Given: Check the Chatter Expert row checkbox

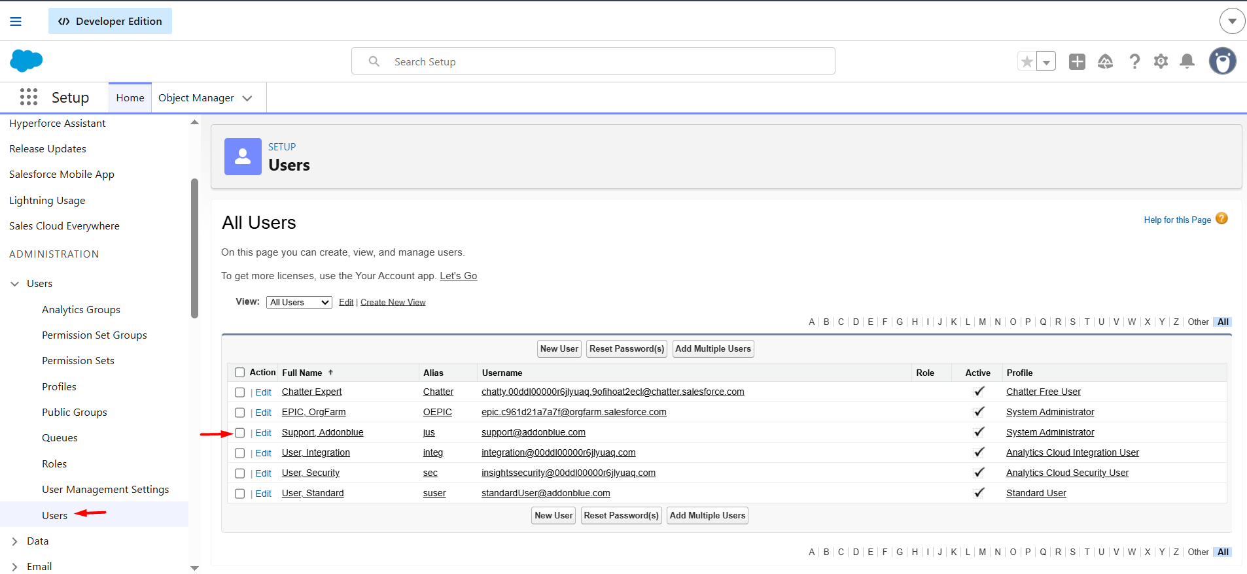Looking at the screenshot, I should (239, 392).
